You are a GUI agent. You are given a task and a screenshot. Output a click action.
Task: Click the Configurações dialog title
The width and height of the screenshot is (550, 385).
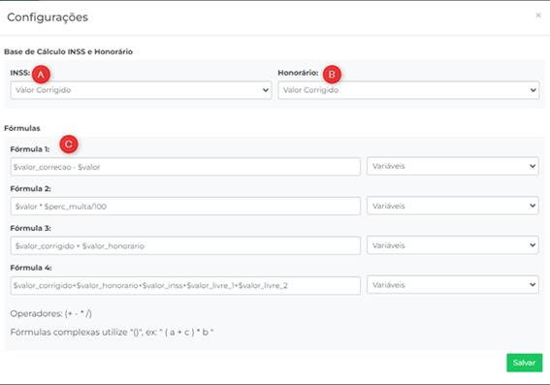click(x=48, y=17)
